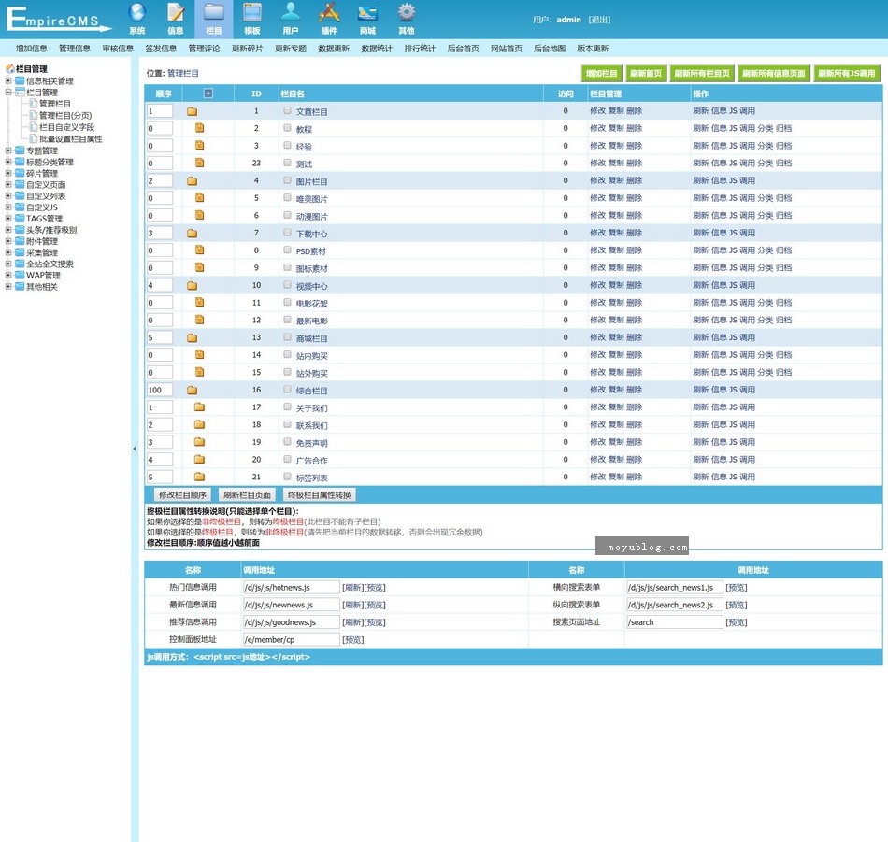
Task: Expand 自定义页面 tree node
Action: click(8, 185)
